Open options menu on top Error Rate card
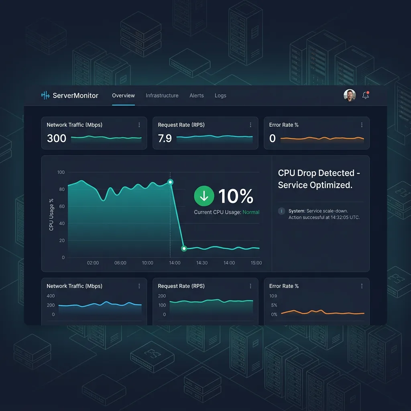 362,125
